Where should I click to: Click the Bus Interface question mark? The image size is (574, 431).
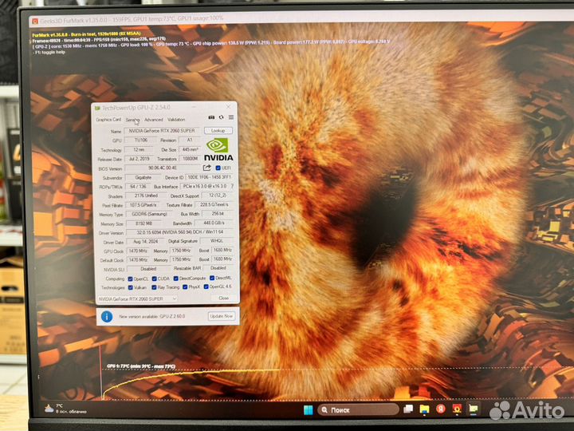232,186
